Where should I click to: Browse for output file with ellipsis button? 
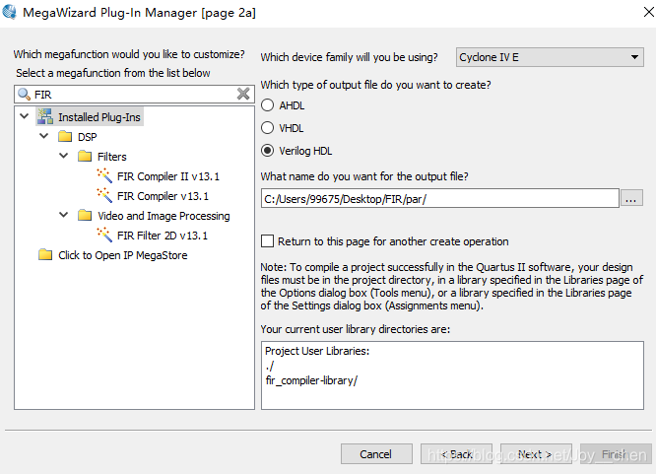(631, 198)
